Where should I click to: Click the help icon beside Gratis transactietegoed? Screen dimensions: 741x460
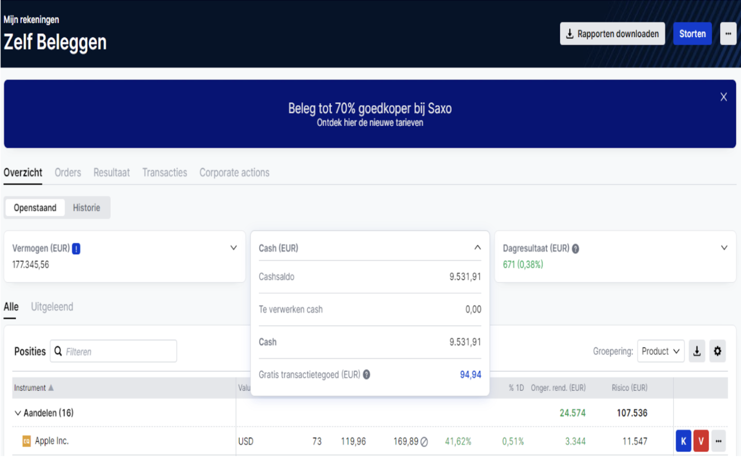tap(366, 374)
